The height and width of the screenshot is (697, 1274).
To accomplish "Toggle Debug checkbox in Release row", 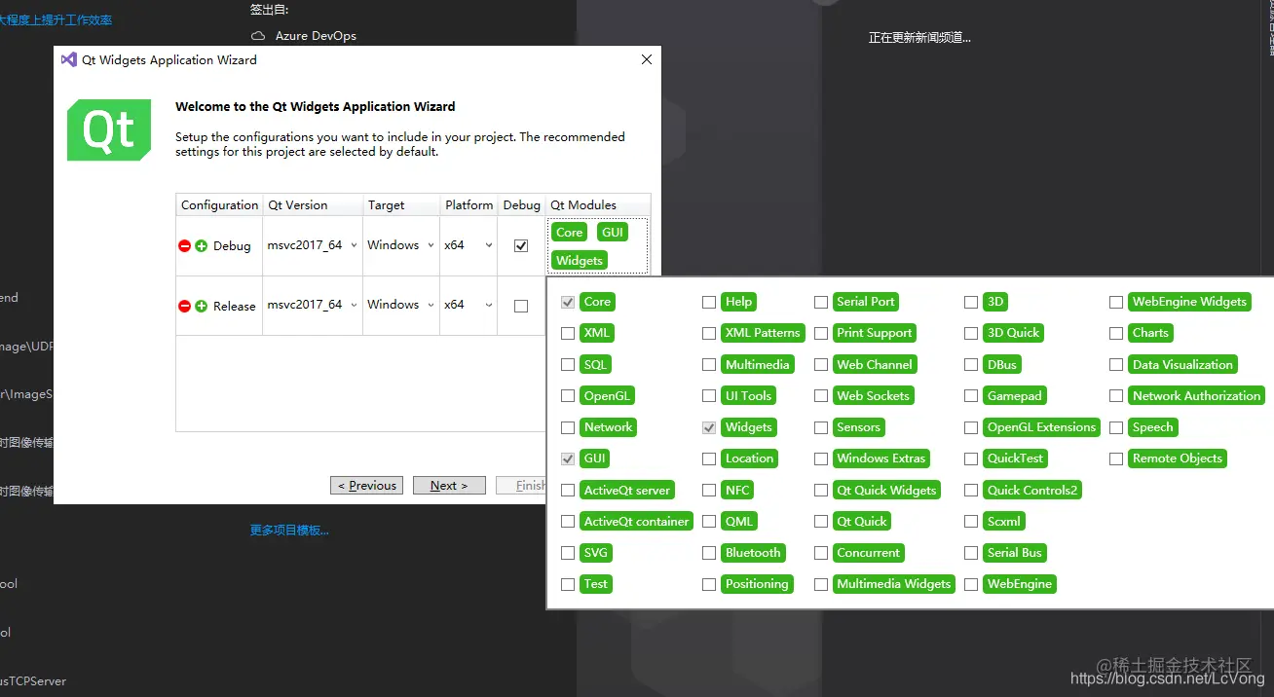I will 521,306.
